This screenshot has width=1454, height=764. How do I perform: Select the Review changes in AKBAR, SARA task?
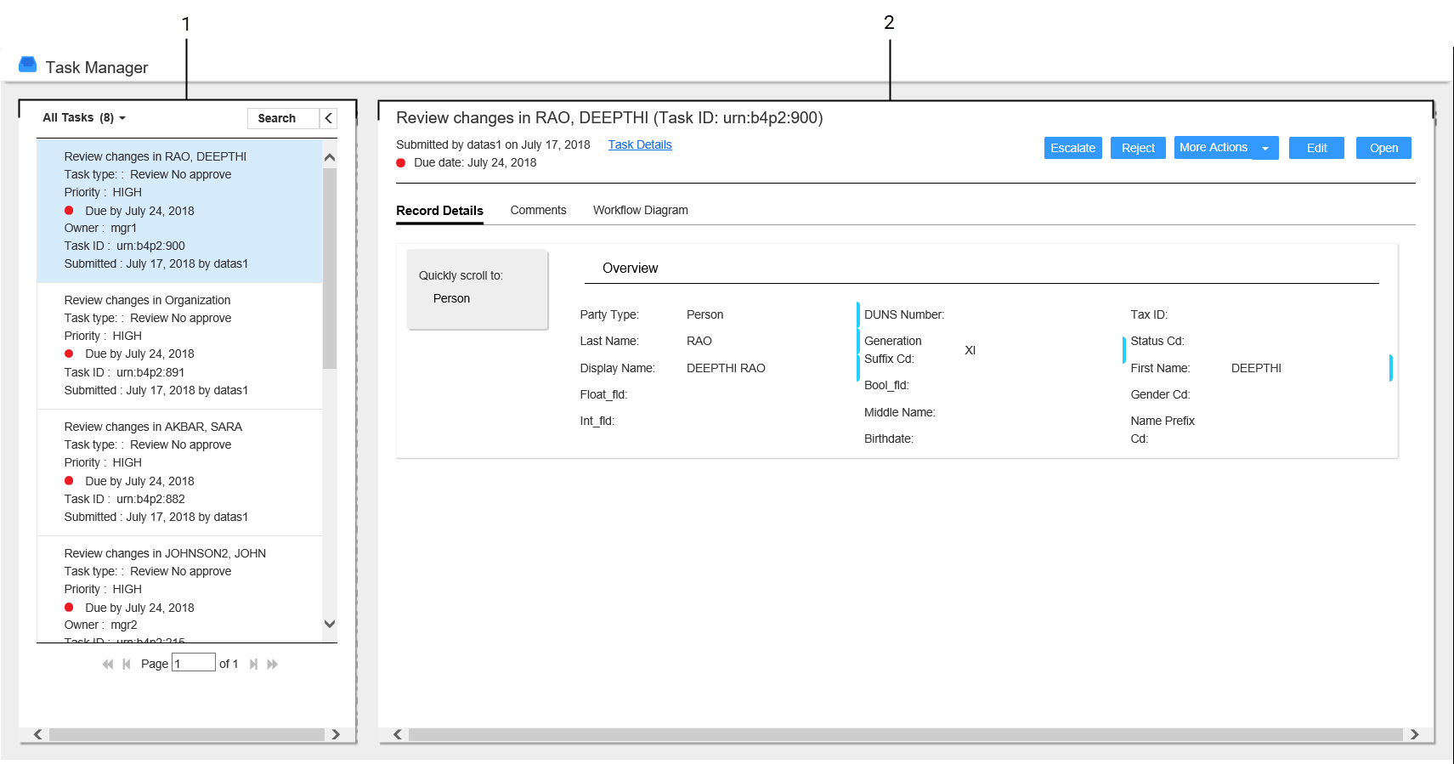point(179,472)
